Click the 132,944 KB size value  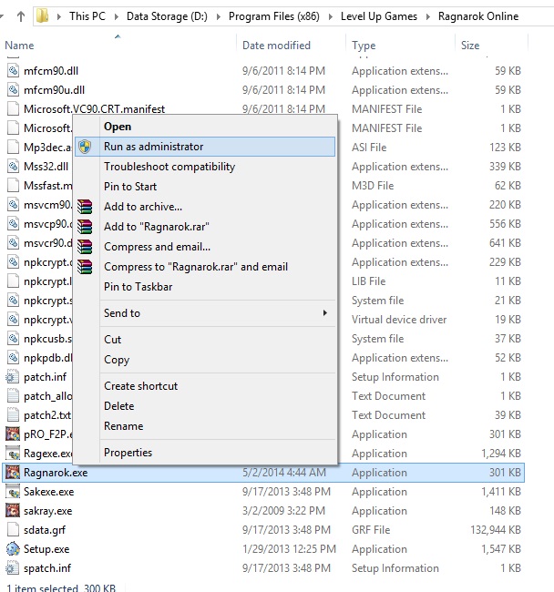click(x=496, y=530)
